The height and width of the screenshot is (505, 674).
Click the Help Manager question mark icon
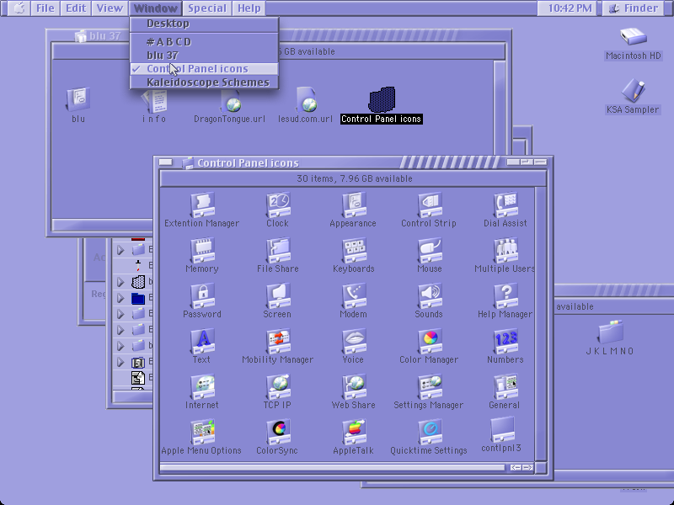tap(505, 296)
